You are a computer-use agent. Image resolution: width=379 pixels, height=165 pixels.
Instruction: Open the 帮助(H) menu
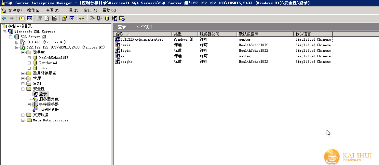(x=109, y=10)
